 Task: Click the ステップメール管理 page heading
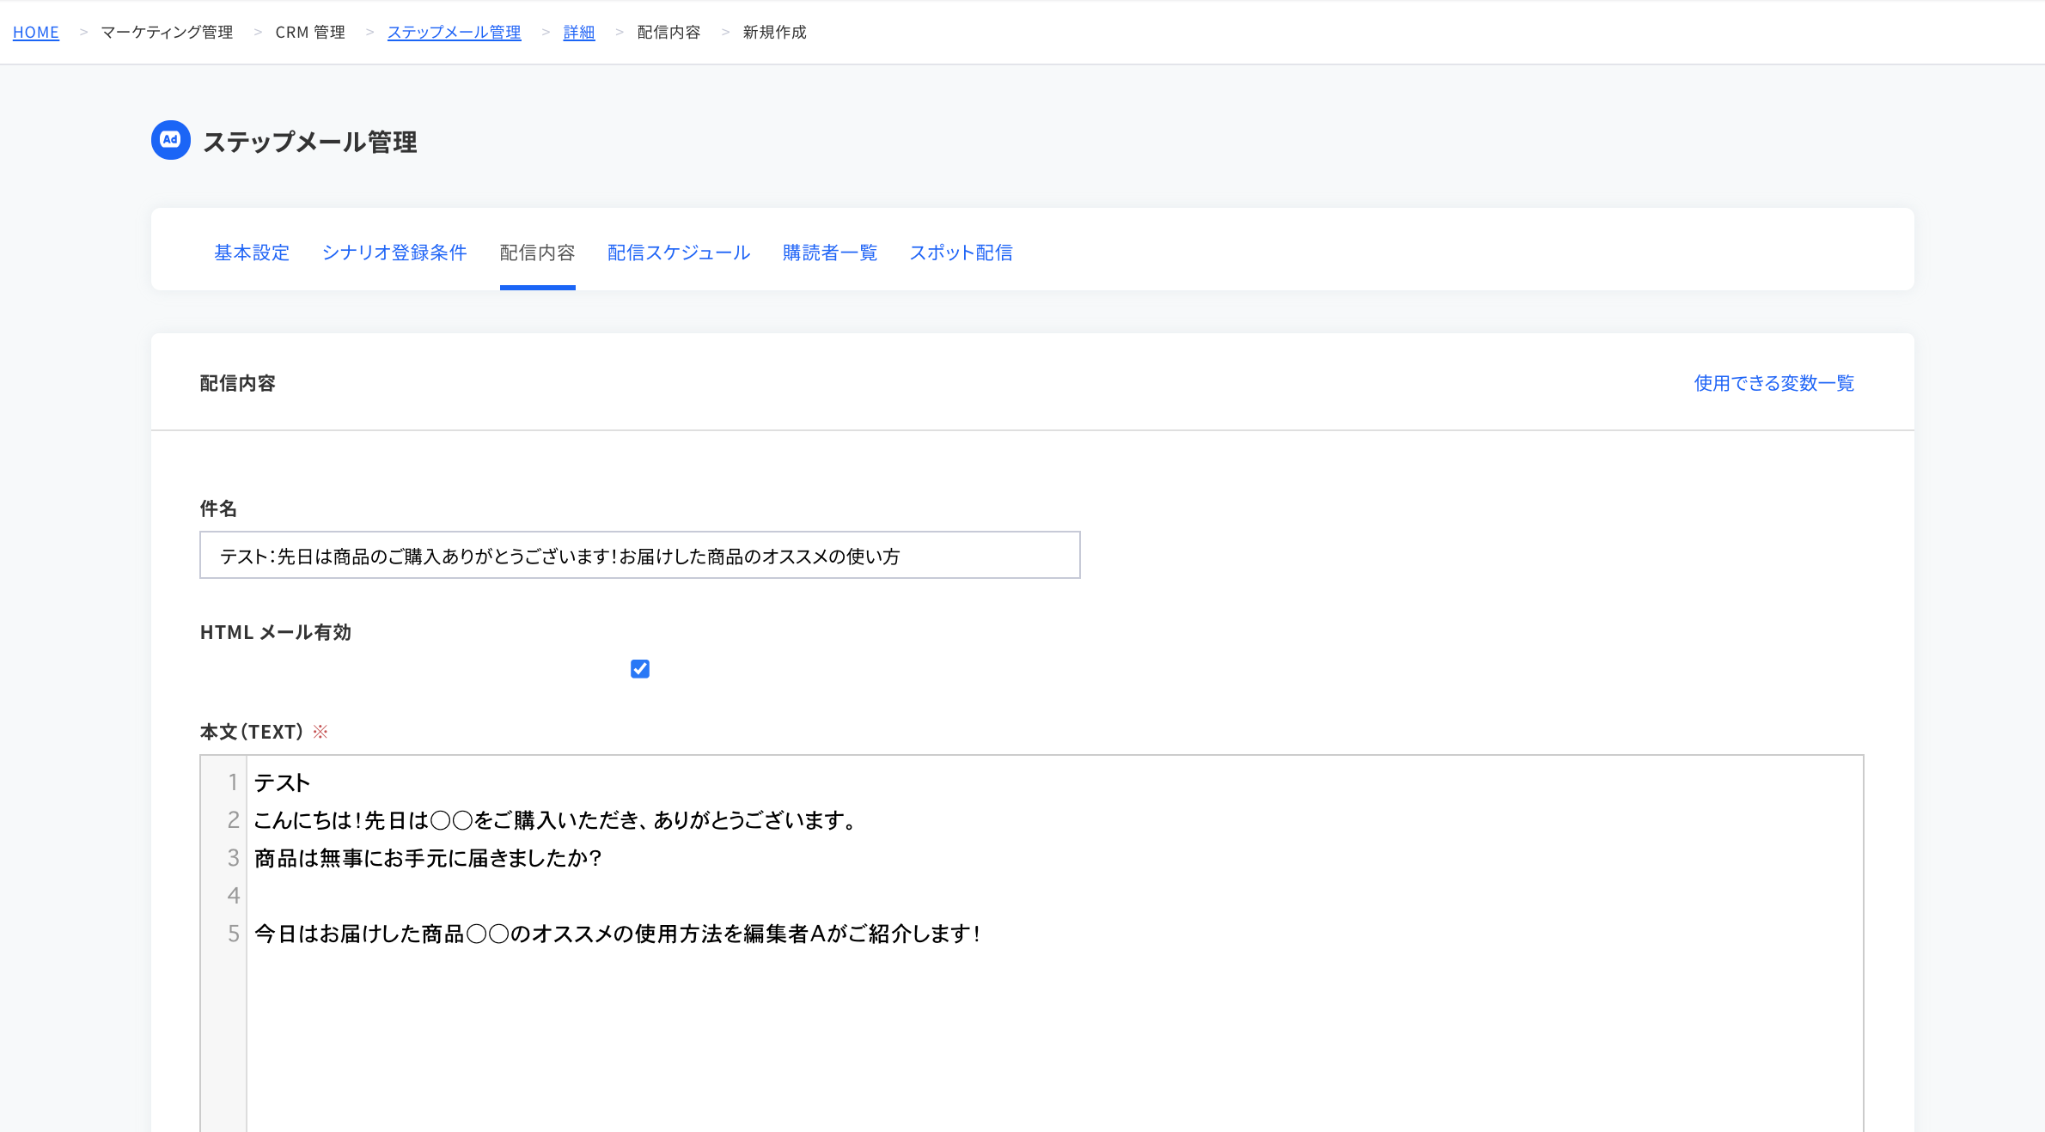310,142
